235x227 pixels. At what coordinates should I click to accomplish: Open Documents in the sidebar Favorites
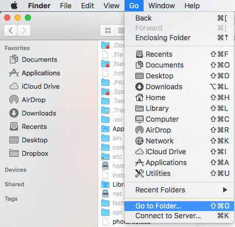[x=33, y=59]
